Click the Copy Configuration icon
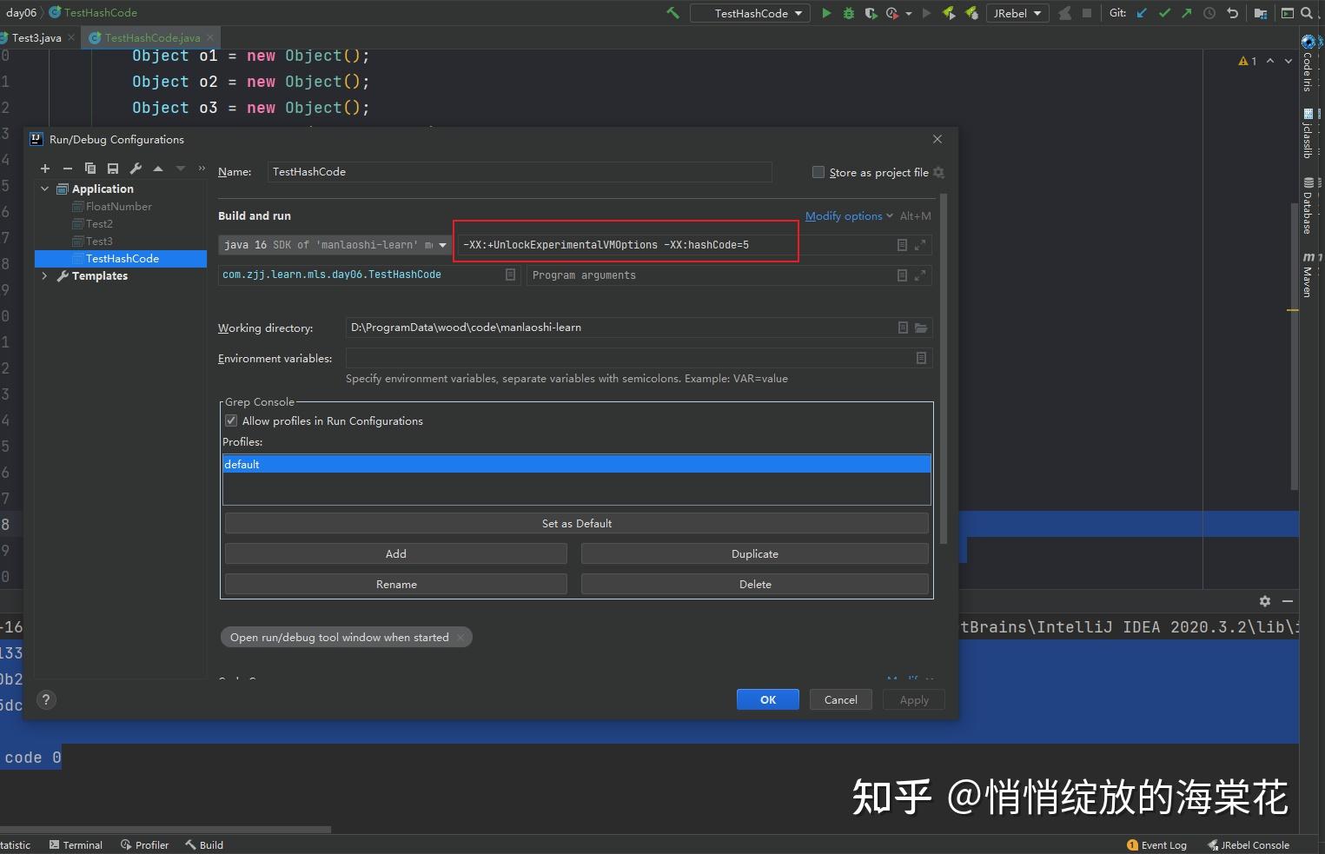1325x854 pixels. point(90,169)
